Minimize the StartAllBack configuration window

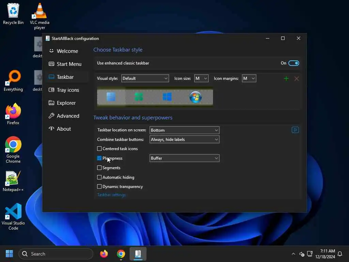[268, 38]
